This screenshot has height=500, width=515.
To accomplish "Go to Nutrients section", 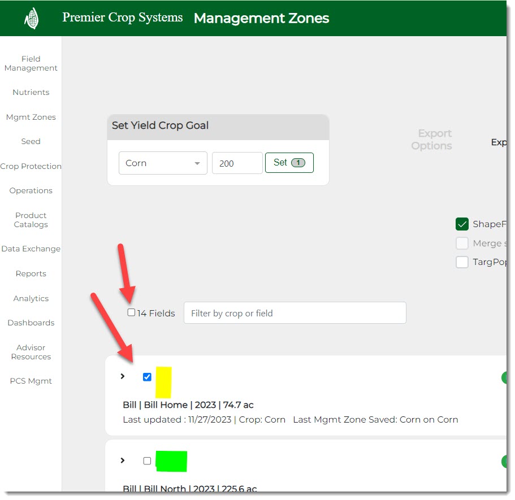I will click(x=31, y=92).
